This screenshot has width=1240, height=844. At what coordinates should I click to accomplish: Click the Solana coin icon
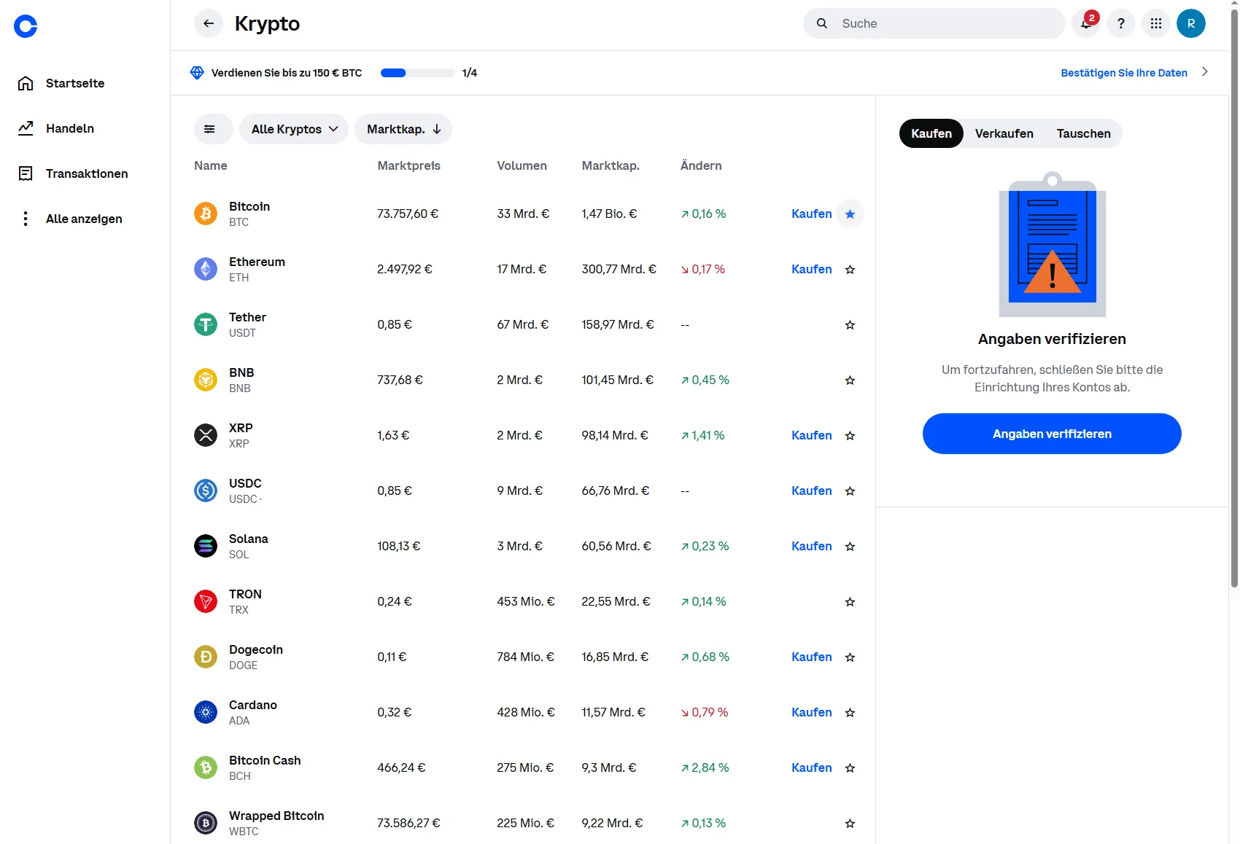(x=206, y=546)
